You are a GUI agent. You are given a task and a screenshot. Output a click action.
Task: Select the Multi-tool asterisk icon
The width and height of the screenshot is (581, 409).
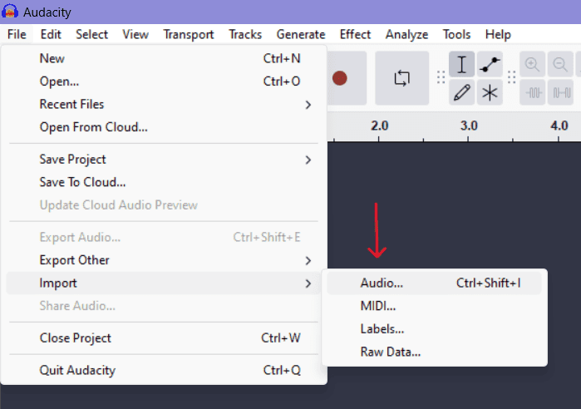pos(490,92)
